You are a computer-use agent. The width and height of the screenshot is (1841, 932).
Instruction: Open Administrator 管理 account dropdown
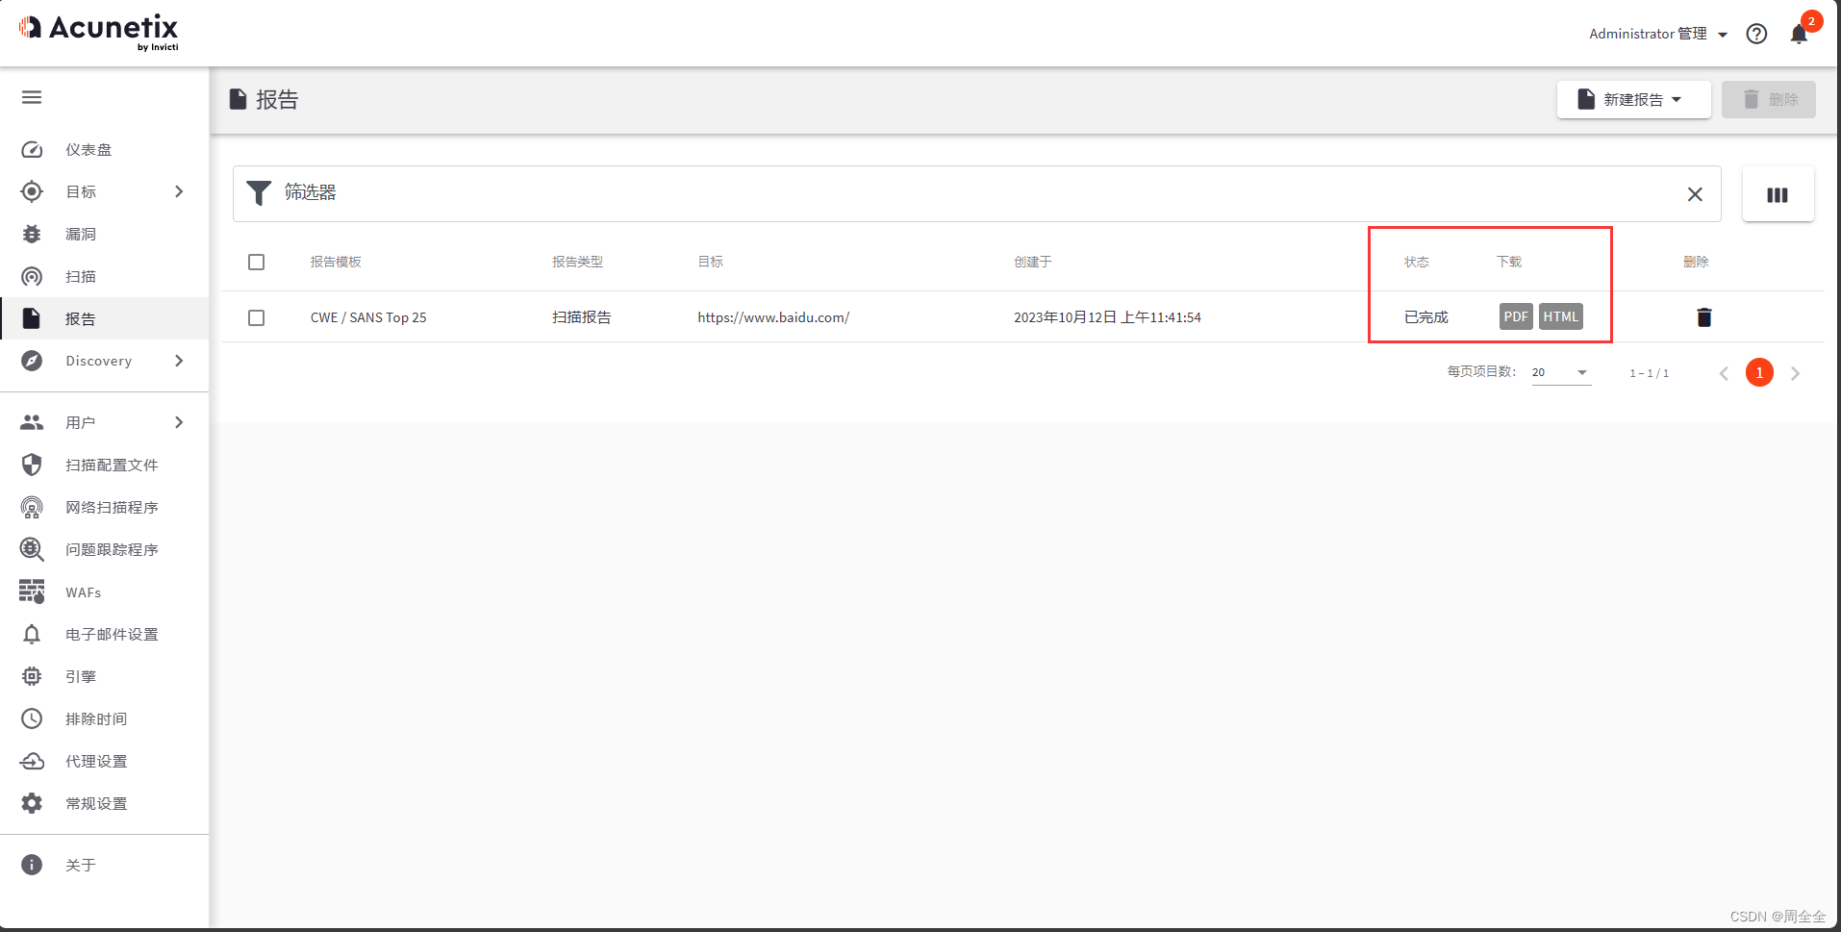[x=1658, y=34]
